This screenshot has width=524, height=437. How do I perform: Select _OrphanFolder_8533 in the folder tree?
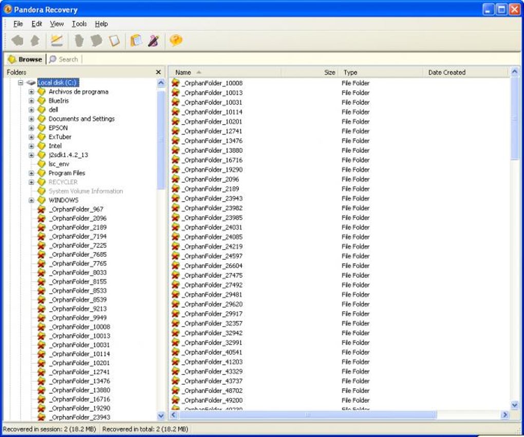tap(78, 291)
